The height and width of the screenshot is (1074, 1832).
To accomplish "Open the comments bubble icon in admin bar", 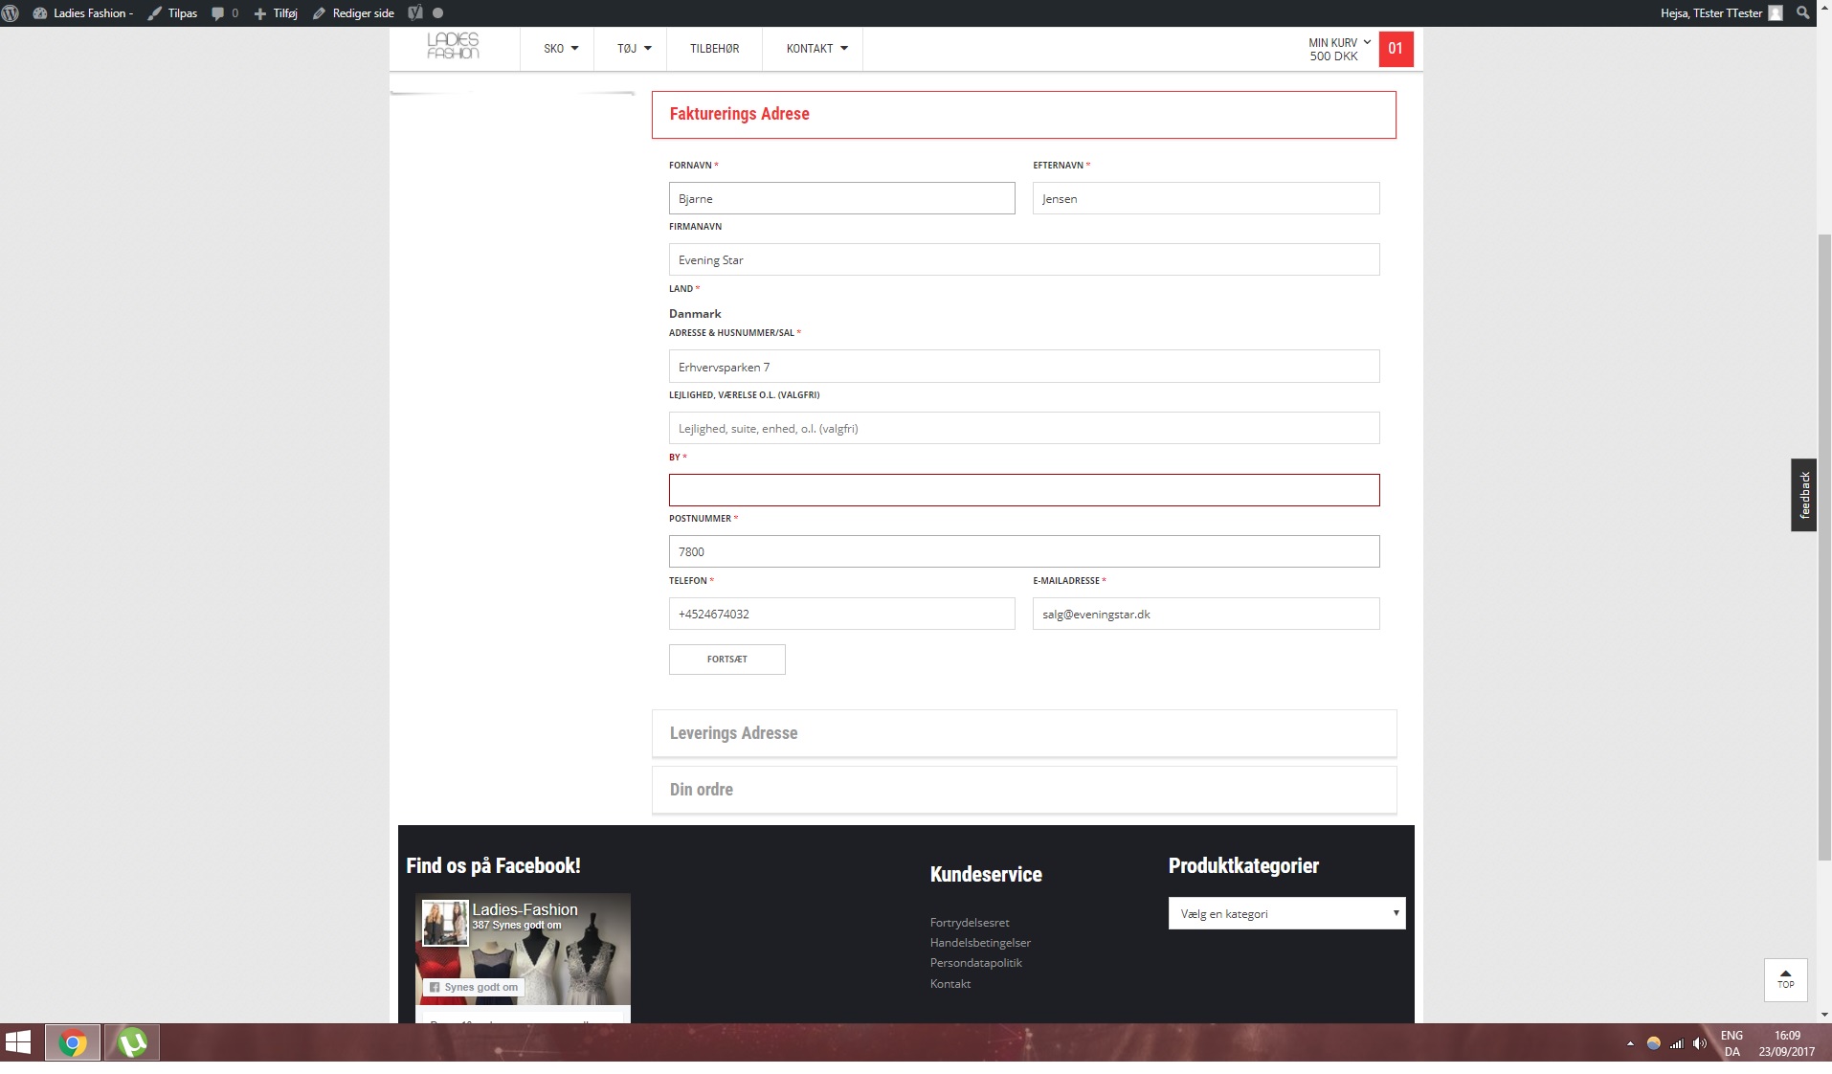I will tap(218, 13).
